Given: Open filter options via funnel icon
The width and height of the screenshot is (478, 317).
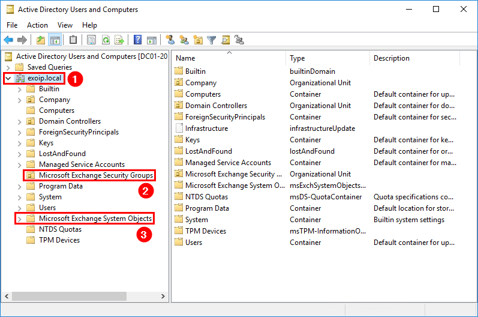Looking at the screenshot, I should pos(211,40).
